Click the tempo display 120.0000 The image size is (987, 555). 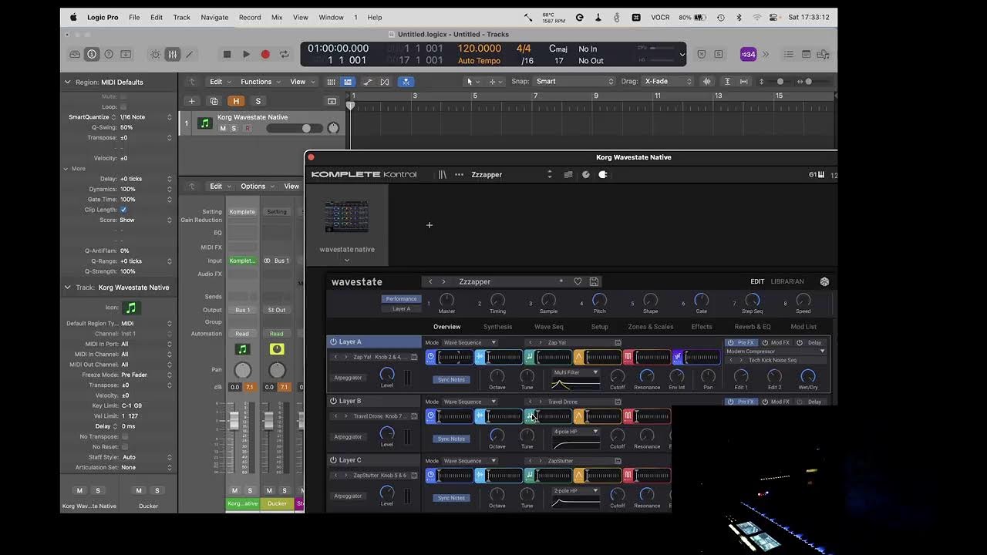480,49
